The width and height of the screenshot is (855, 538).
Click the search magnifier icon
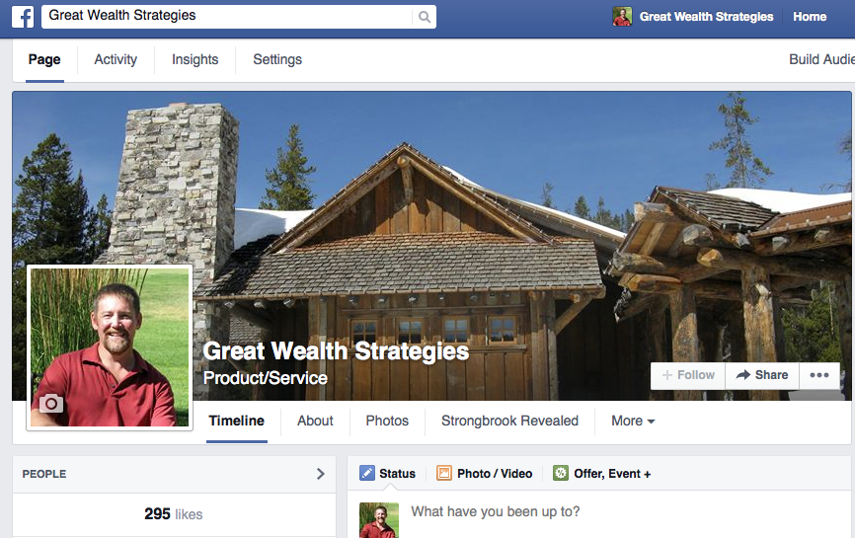[x=425, y=17]
